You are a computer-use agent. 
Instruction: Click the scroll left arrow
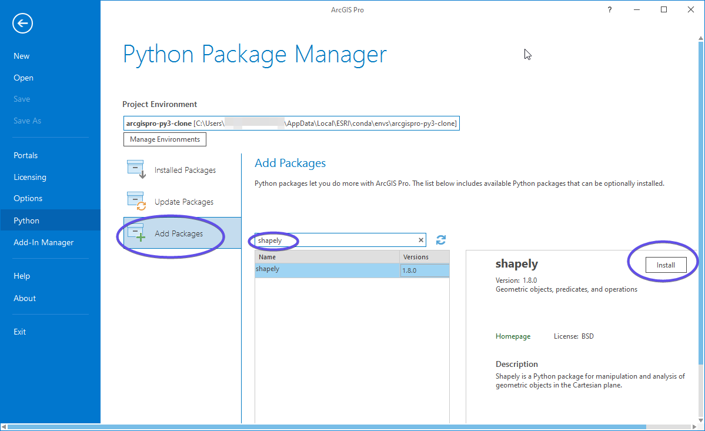[4, 426]
